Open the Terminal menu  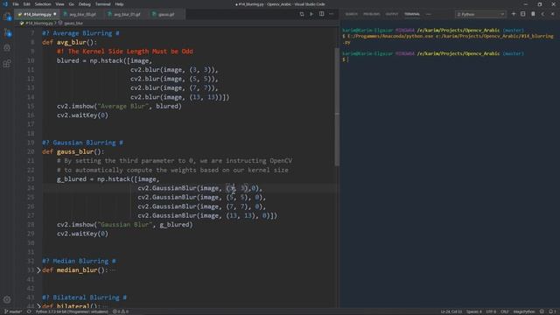(103, 4)
